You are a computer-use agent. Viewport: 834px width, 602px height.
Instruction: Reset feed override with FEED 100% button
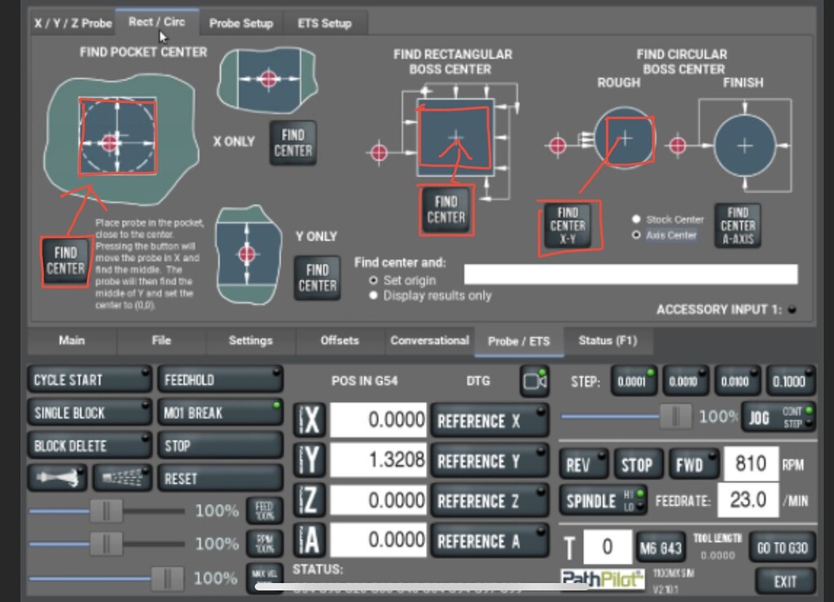265,510
